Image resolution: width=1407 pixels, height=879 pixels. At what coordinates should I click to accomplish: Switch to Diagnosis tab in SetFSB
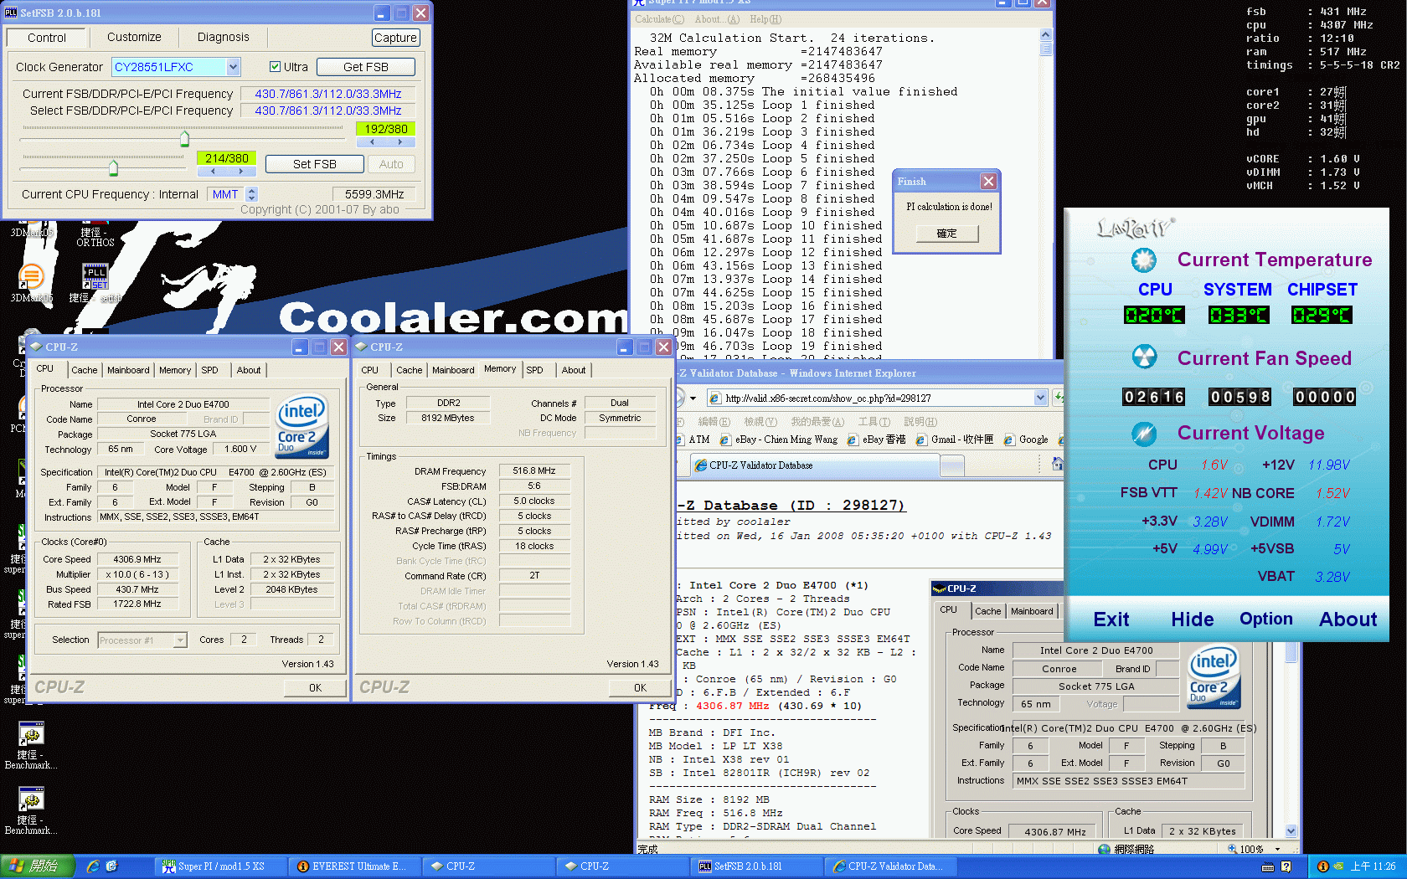[x=223, y=37]
